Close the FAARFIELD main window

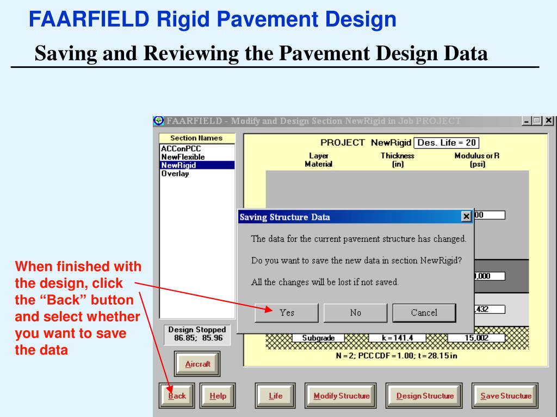549,121
